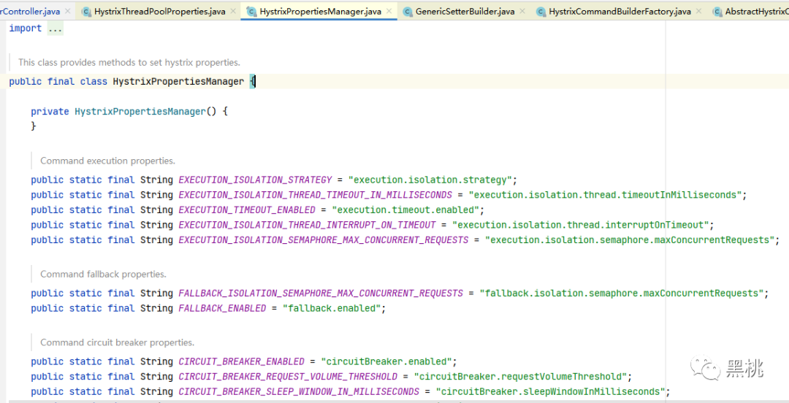Click the doc comment 'This class provides methods to set hystrix properties.'
Viewport: 789px width, 403px height.
point(129,62)
